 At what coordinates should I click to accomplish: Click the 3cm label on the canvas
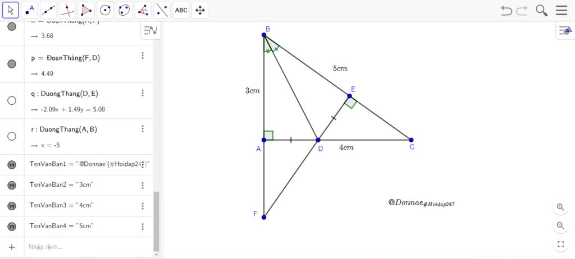(253, 91)
